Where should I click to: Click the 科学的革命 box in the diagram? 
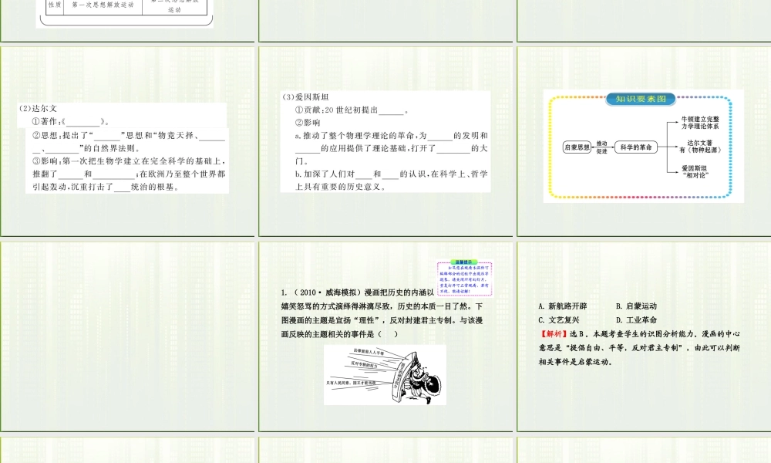point(636,147)
